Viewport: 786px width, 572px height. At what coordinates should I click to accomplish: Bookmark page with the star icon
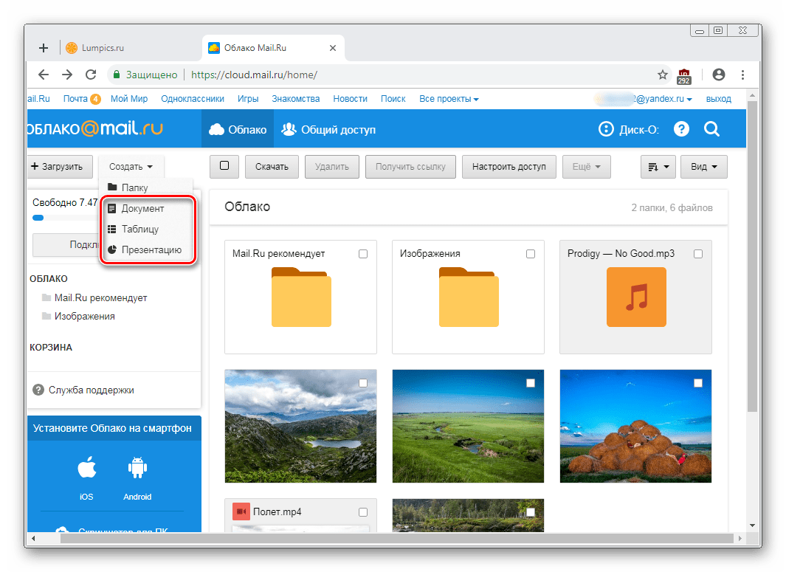pos(663,75)
